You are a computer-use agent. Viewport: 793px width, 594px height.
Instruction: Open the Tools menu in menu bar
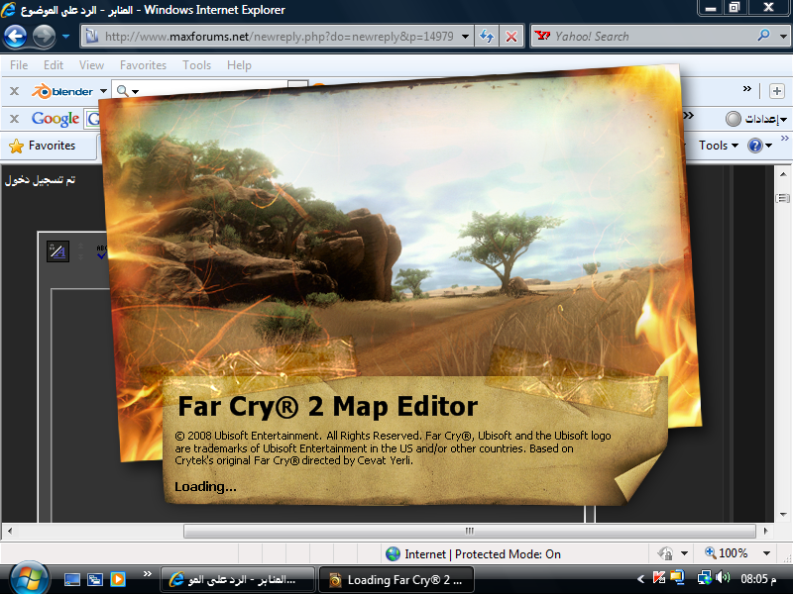pos(196,65)
